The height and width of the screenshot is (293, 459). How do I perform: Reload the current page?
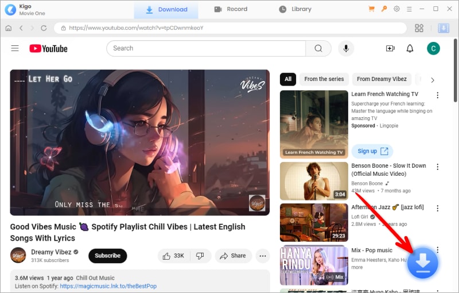point(44,28)
